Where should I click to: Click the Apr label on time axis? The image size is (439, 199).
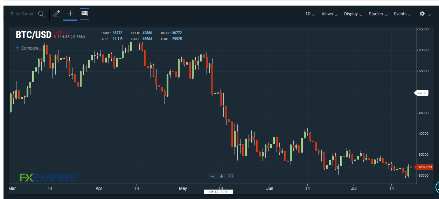[99, 189]
